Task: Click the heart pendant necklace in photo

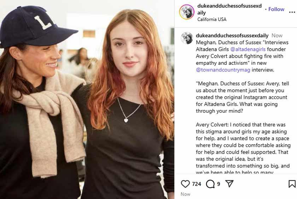Action: tap(126, 120)
